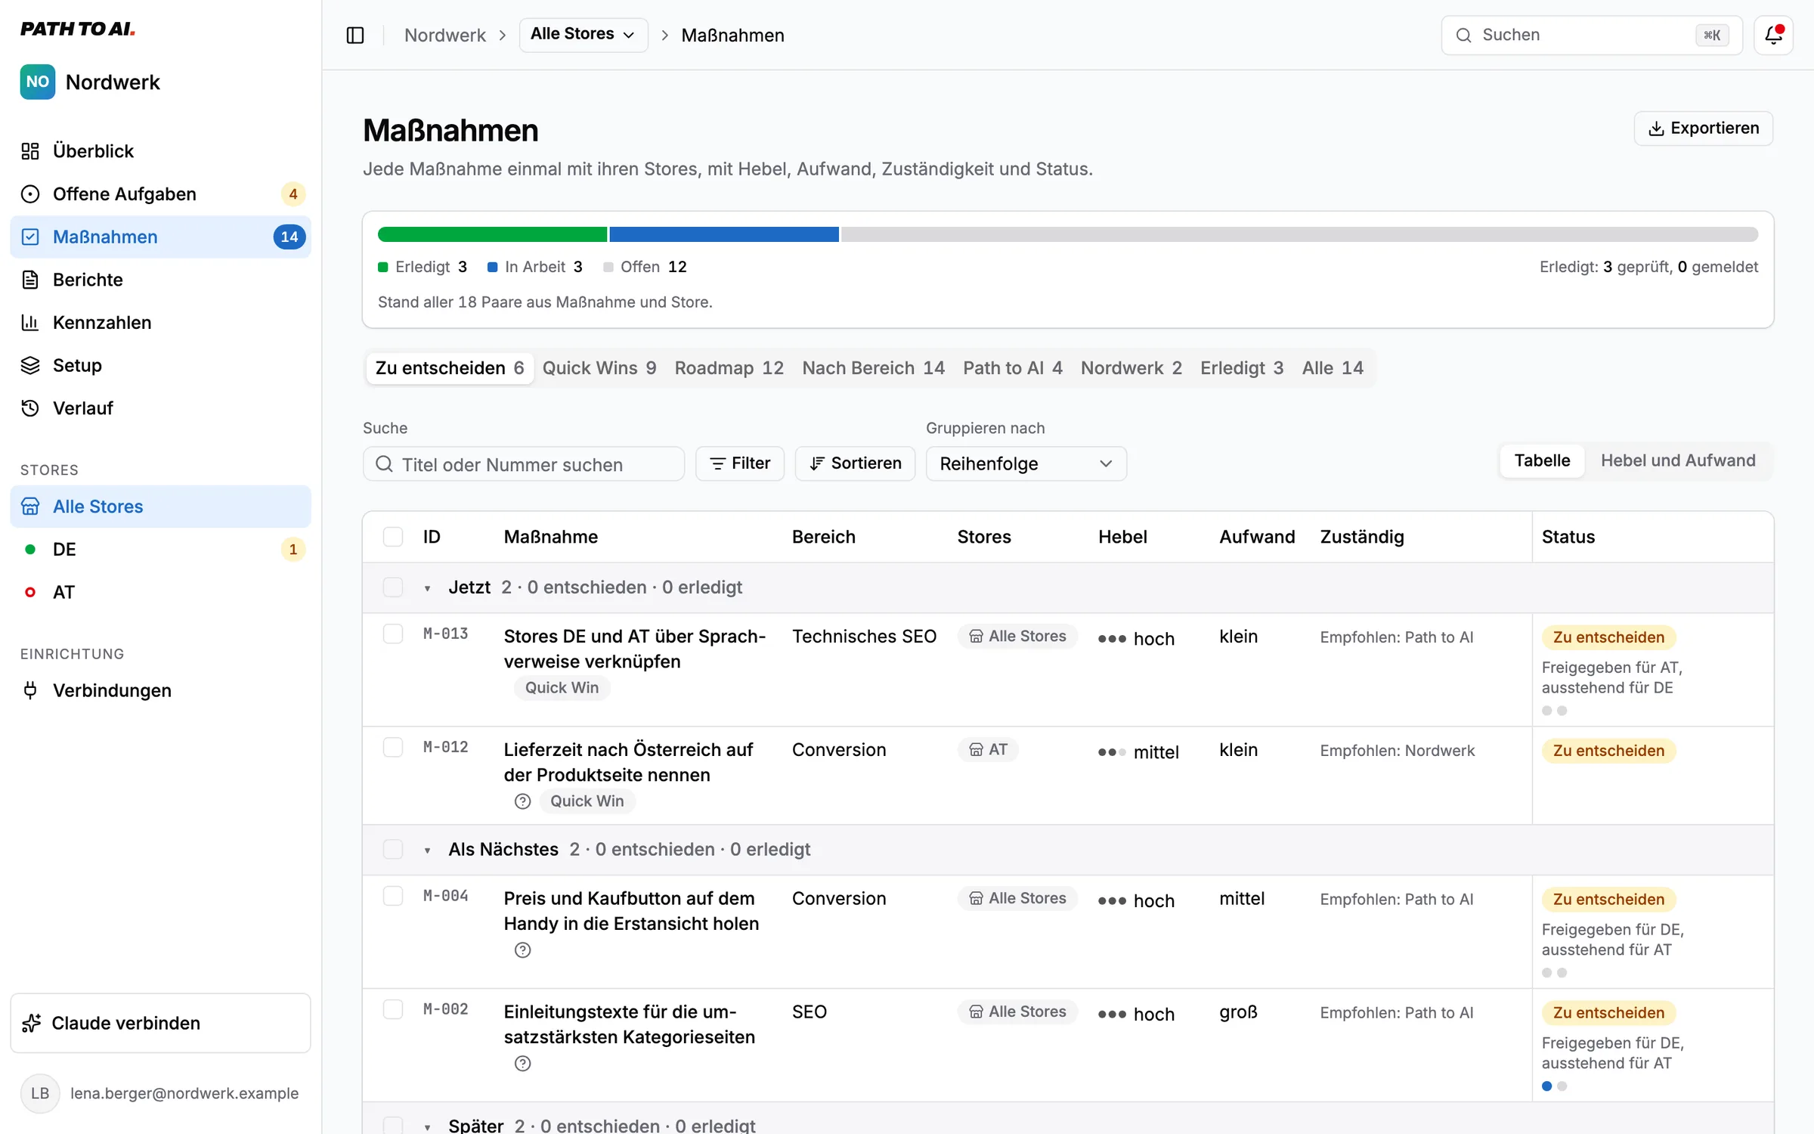This screenshot has height=1134, width=1814.
Task: Click the Berichte document icon
Action: coord(30,280)
